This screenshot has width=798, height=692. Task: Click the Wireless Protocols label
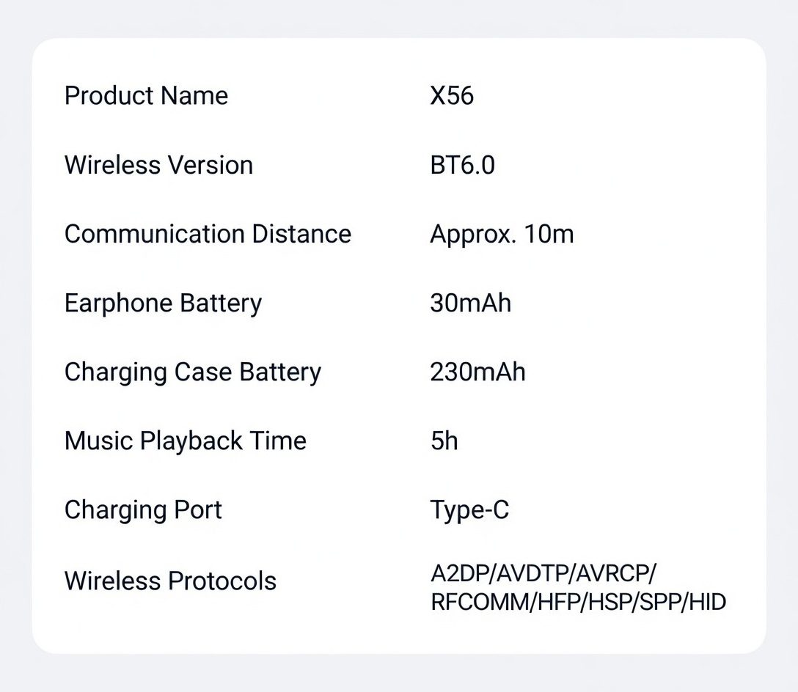(x=170, y=581)
